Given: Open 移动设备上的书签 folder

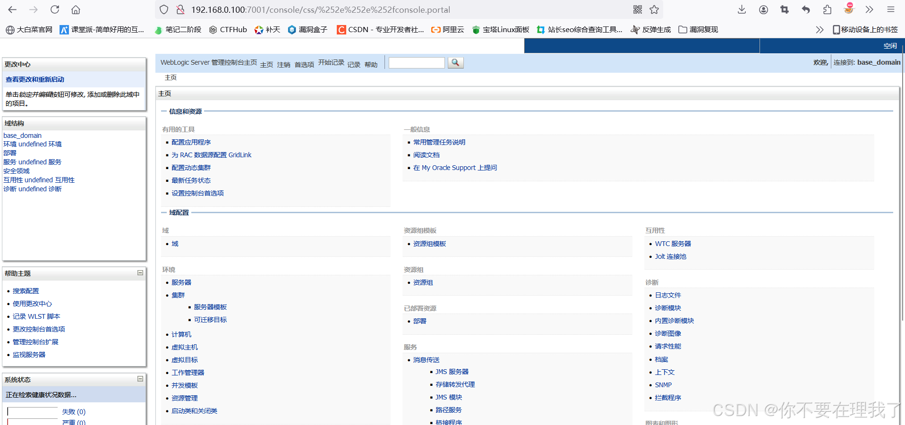Looking at the screenshot, I should (865, 30).
